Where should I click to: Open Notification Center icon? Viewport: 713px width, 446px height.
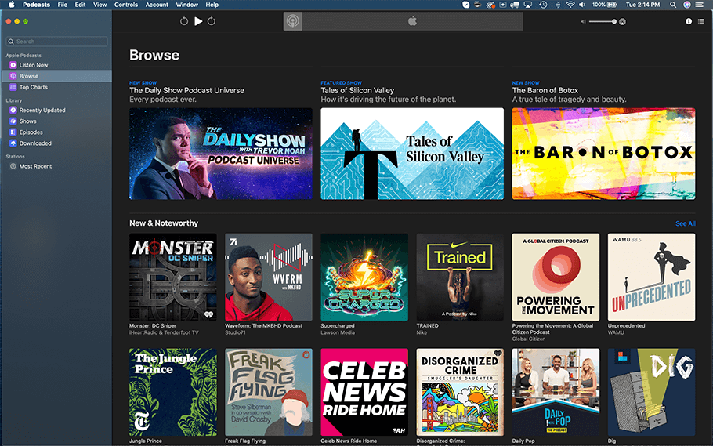[x=700, y=5]
